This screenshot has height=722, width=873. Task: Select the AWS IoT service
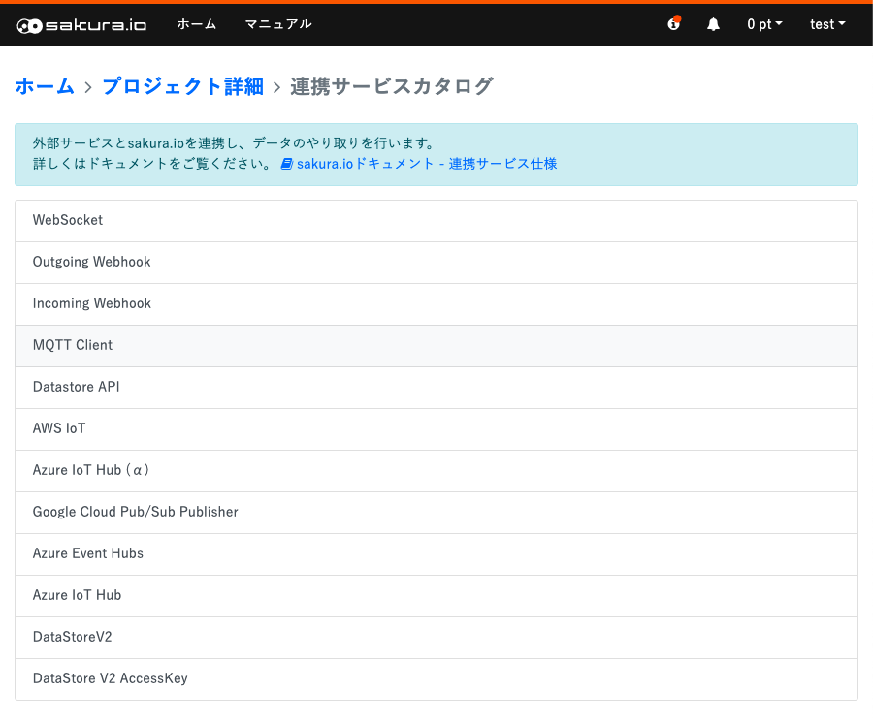(x=436, y=429)
